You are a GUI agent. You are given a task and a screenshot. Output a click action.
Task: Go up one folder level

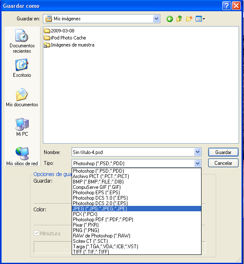click(x=179, y=19)
